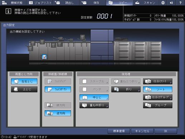Screen dimensions: 185x139
Task: Open the 機械状態 machine status tab
Action: (x=13, y=3)
